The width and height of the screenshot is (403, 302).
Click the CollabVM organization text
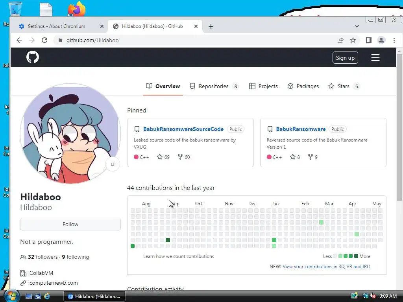click(x=41, y=273)
